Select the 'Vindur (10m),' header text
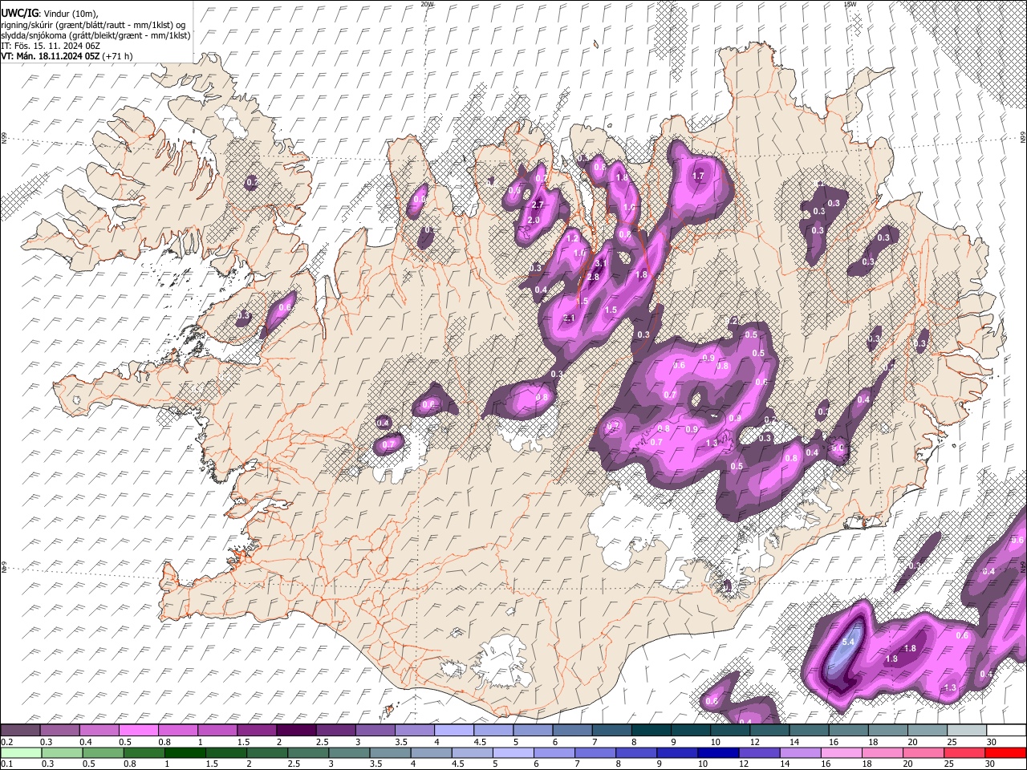 click(70, 13)
